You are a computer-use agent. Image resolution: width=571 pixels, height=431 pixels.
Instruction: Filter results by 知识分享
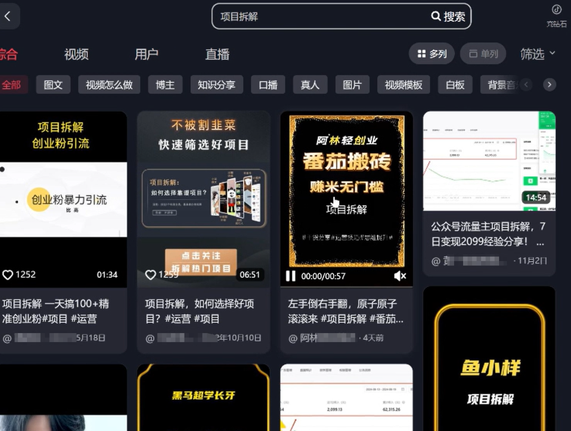pyautogui.click(x=217, y=85)
